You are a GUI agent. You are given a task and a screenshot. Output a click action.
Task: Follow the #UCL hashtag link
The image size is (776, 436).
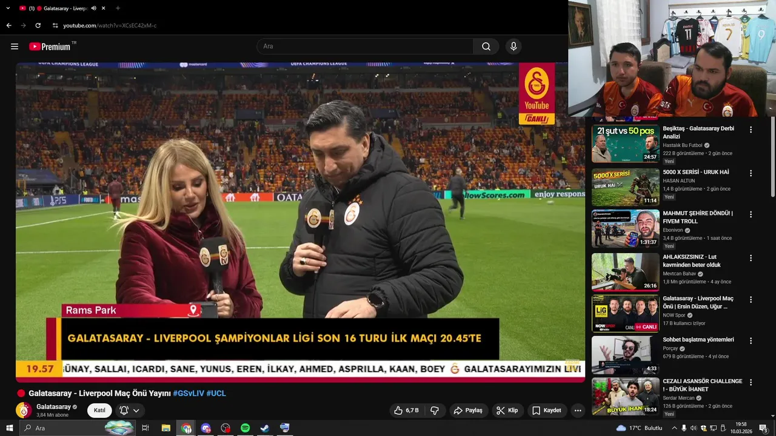216,394
